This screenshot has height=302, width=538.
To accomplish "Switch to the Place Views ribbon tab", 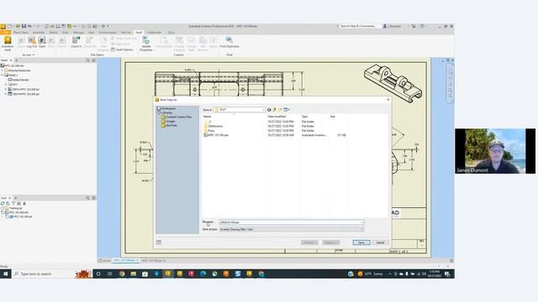I will pyautogui.click(x=21, y=33).
